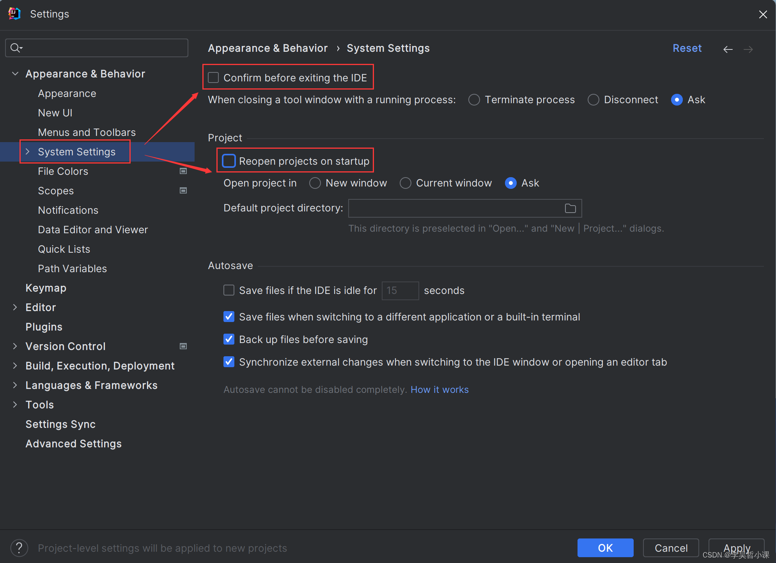Viewport: 776px width, 563px height.
Task: Click the back navigation arrow
Action: coord(728,49)
